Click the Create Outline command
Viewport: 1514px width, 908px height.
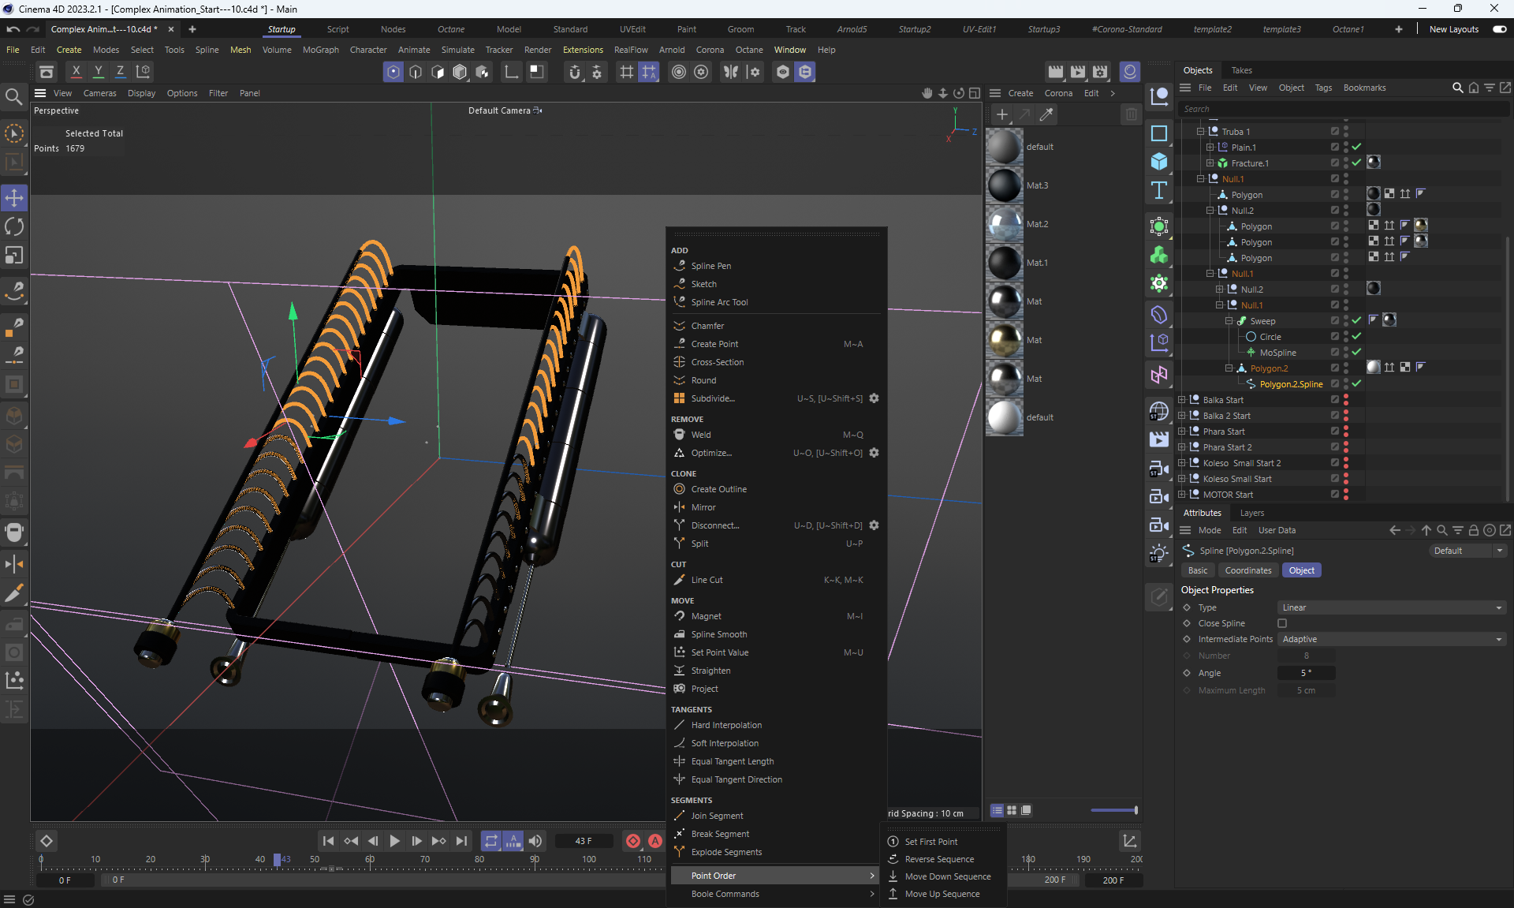pyautogui.click(x=718, y=489)
